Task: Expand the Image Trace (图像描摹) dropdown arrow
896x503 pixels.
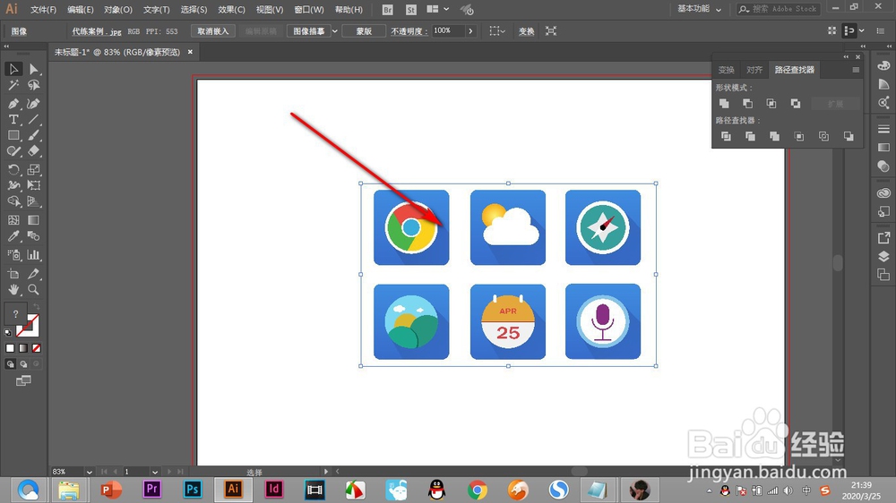Action: (335, 31)
